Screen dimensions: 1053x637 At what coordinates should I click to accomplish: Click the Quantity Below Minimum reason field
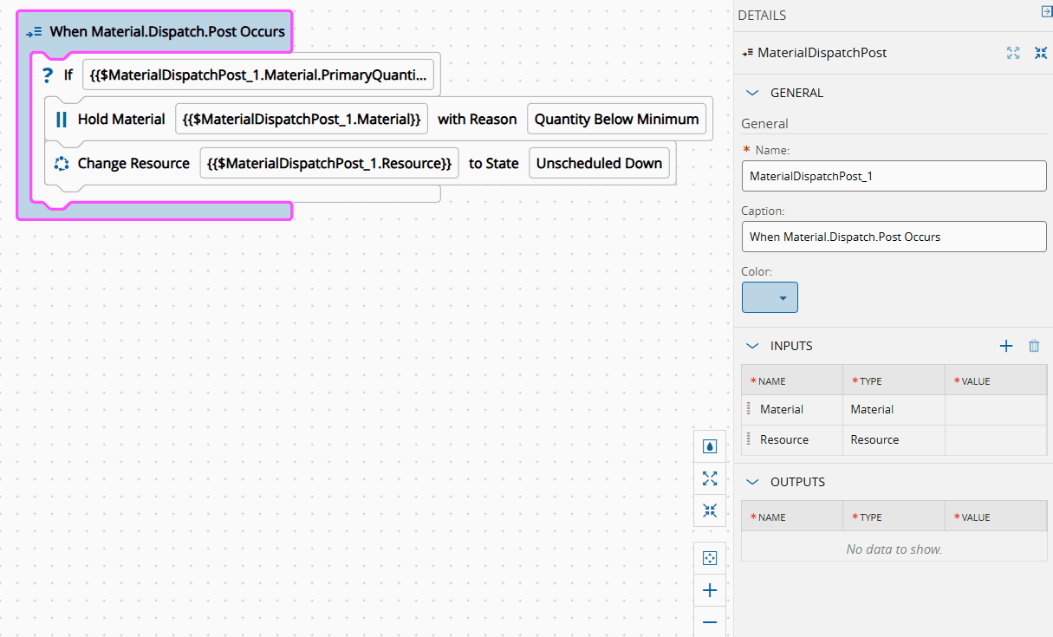click(x=616, y=120)
